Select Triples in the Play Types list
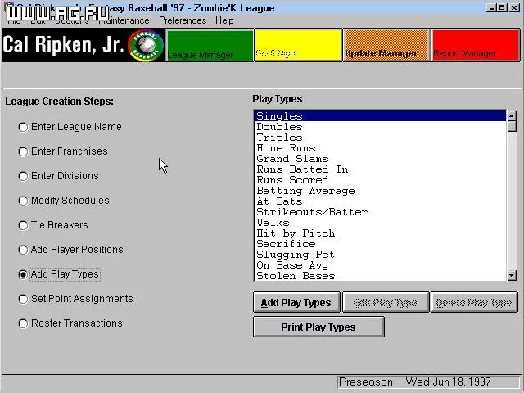This screenshot has width=524, height=393. click(380, 138)
